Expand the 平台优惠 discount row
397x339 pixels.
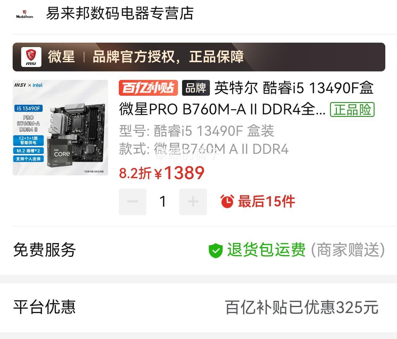[x=199, y=307]
